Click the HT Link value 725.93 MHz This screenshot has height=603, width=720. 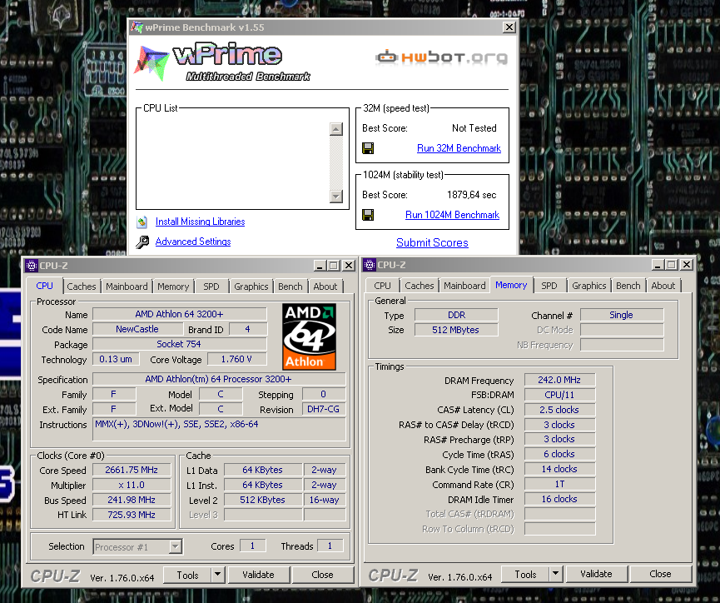132,515
